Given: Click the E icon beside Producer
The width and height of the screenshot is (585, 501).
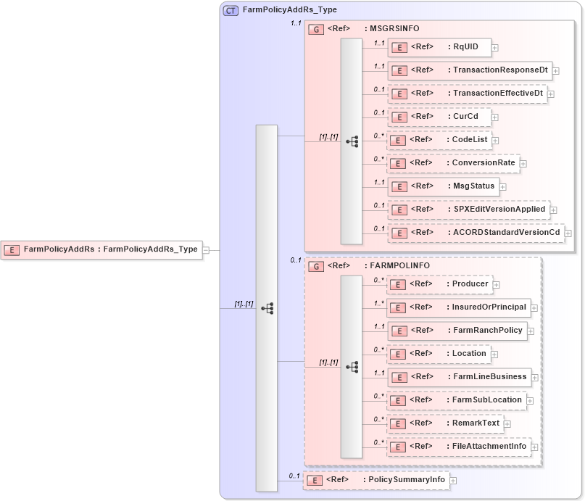Looking at the screenshot, I should 397,284.
